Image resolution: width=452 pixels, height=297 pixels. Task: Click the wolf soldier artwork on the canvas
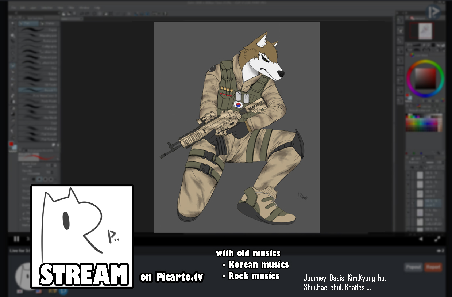[237, 127]
